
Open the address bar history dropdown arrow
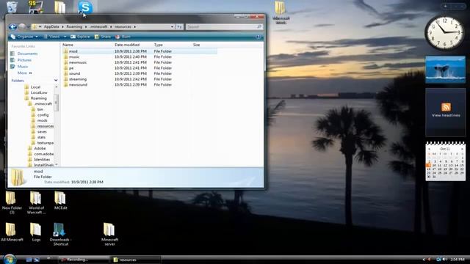[x=172, y=26]
